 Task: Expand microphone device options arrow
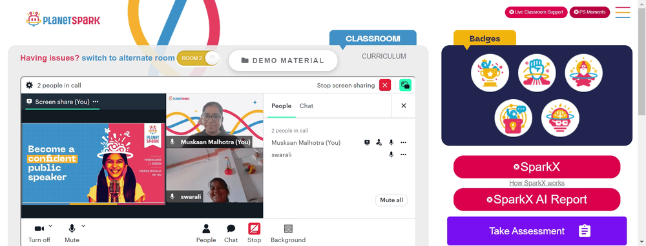point(83,225)
